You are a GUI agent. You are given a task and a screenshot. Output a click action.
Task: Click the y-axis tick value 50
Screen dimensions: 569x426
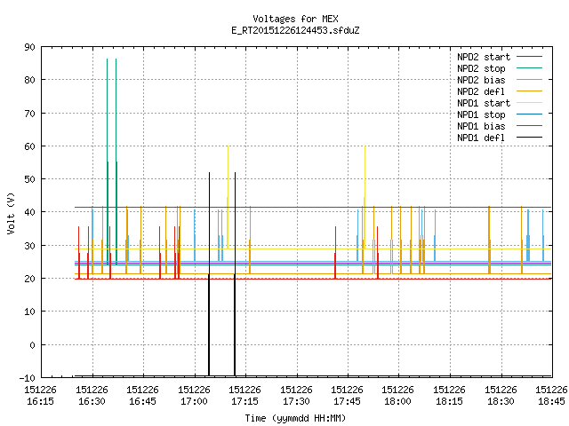click(29, 179)
